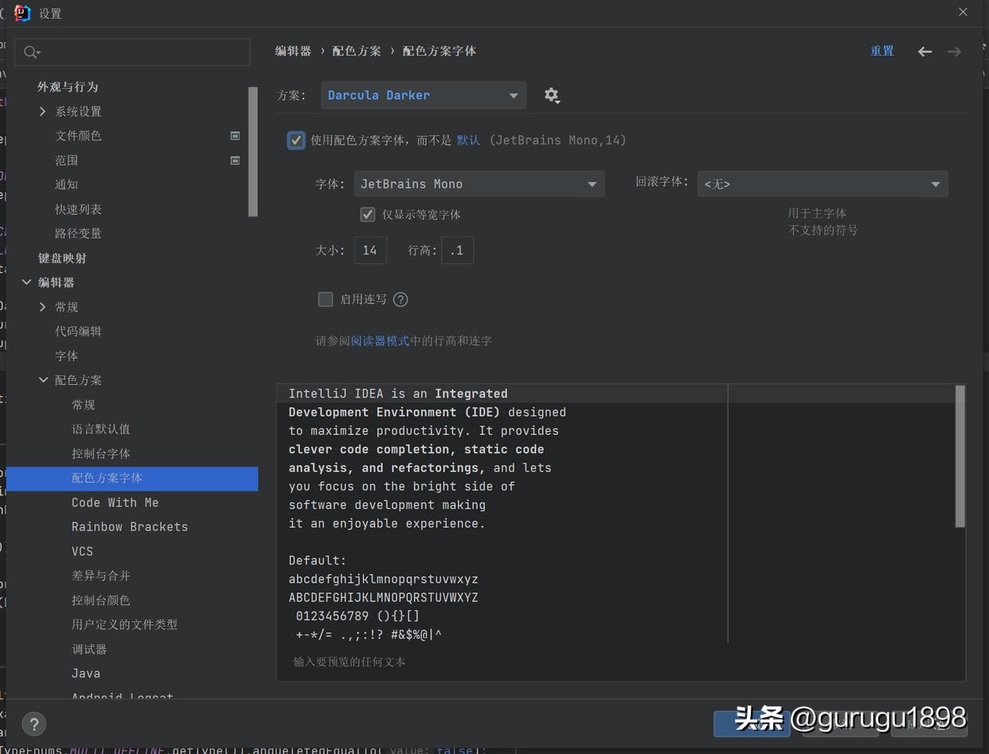Screen dimensions: 989x754
Task: Open the 回滚字体 dropdown showing <无>
Action: (x=823, y=184)
